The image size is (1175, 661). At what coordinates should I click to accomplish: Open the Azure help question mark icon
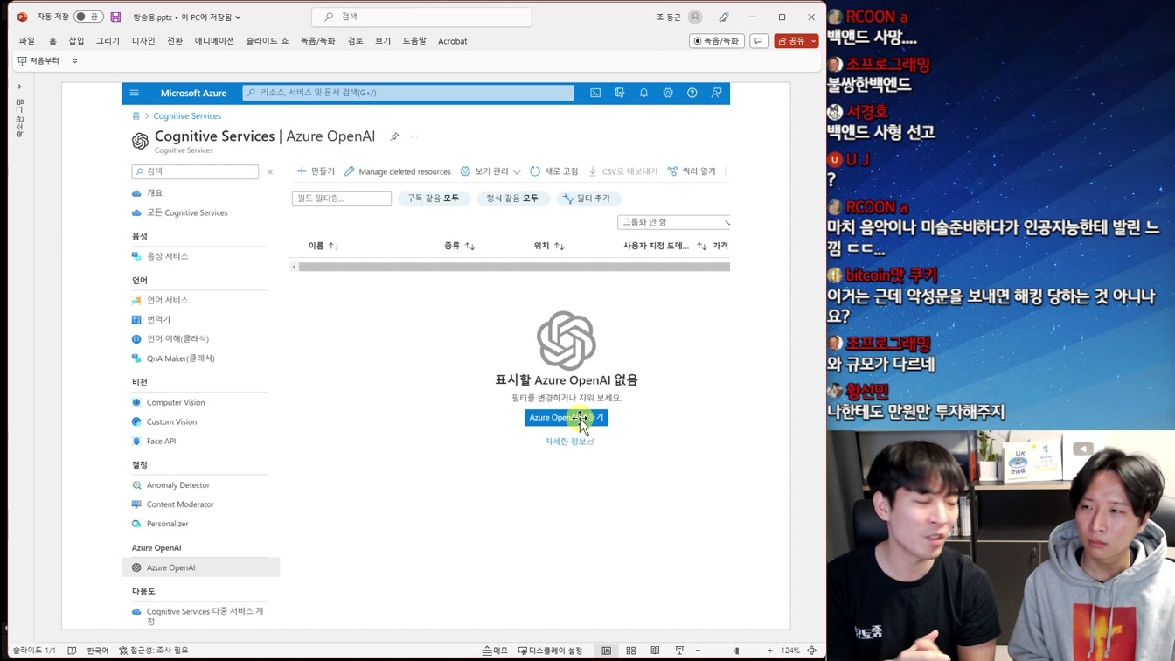coord(692,93)
